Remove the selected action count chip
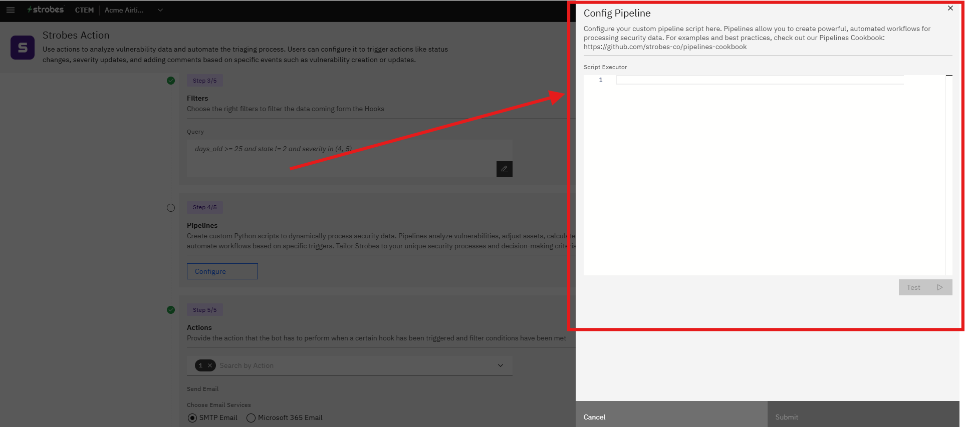 tap(210, 365)
